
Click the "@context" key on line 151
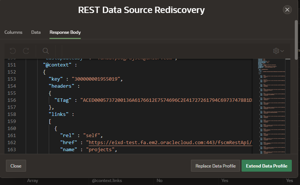coord(57,65)
